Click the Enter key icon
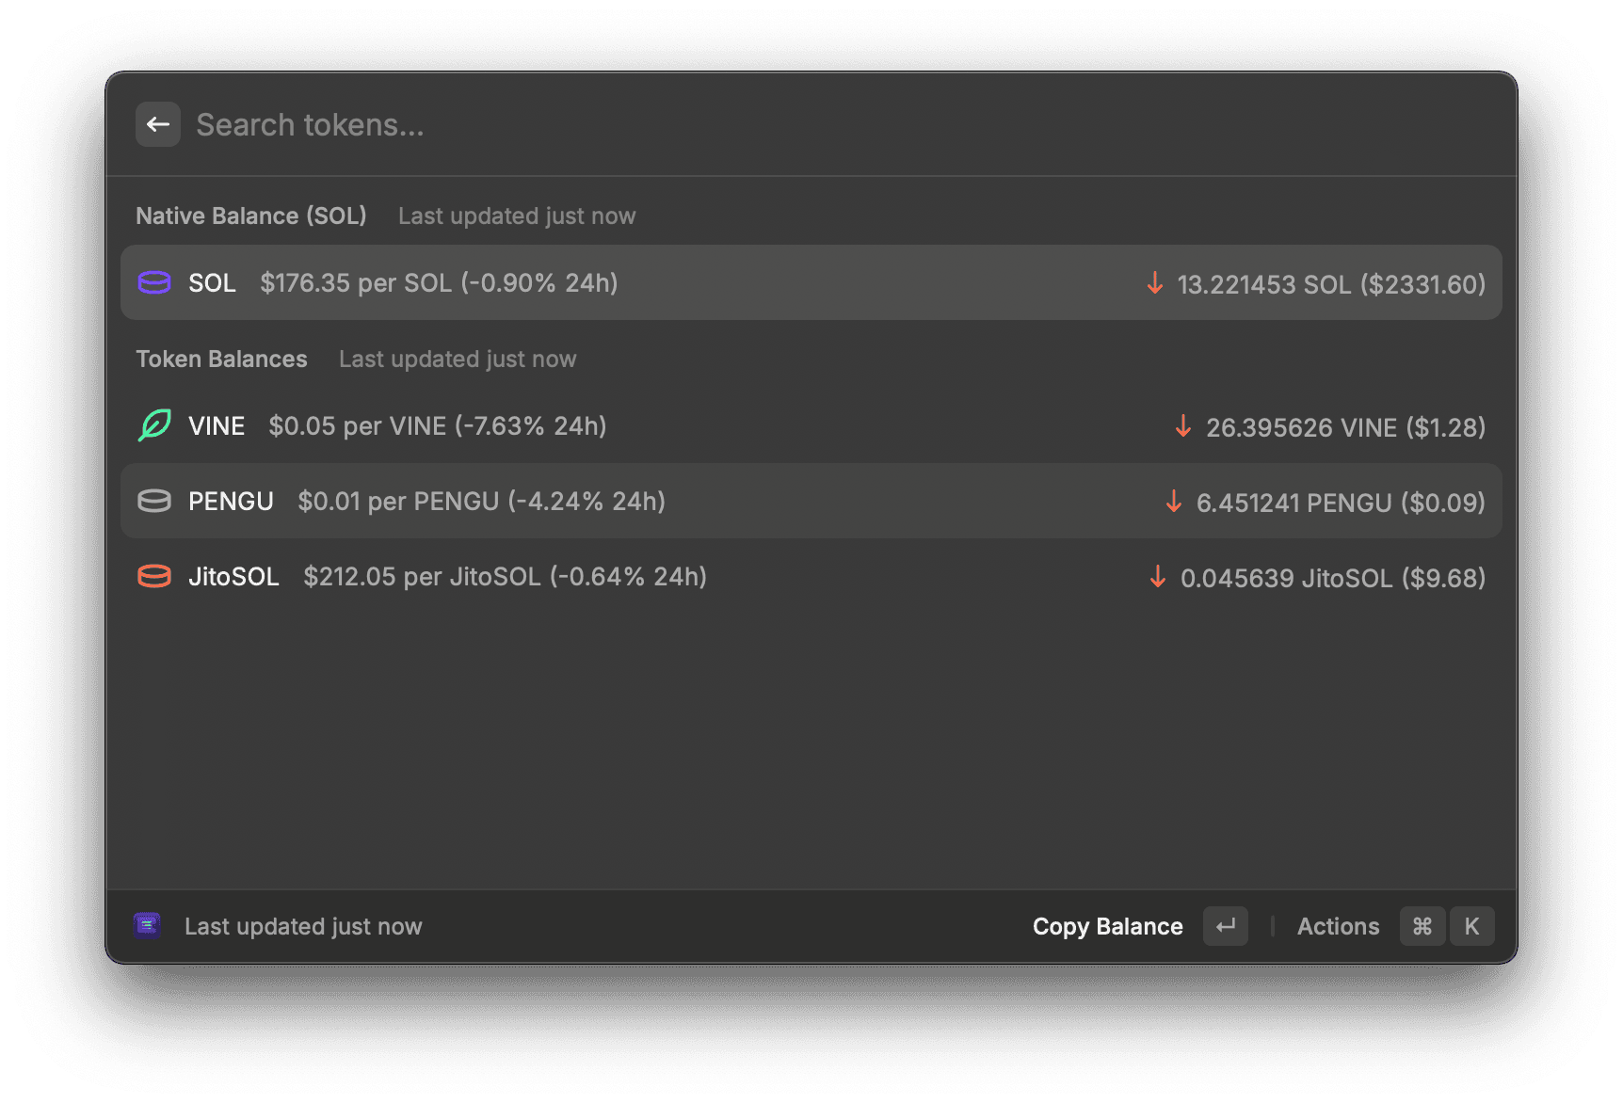This screenshot has width=1623, height=1103. pyautogui.click(x=1226, y=927)
